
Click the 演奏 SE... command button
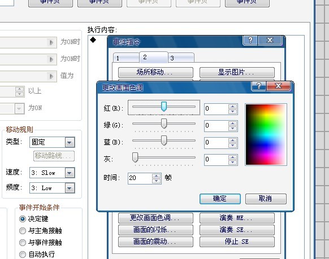tap(237, 230)
